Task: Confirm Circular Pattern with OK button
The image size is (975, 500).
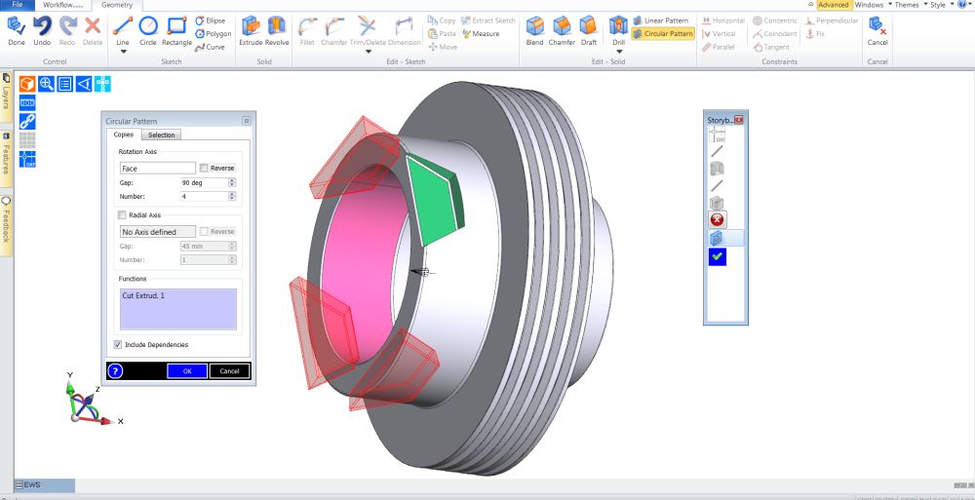Action: pyautogui.click(x=187, y=371)
